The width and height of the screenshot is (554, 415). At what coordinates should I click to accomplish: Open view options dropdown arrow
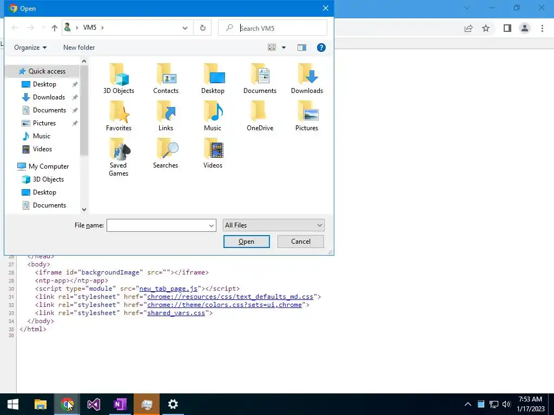283,48
